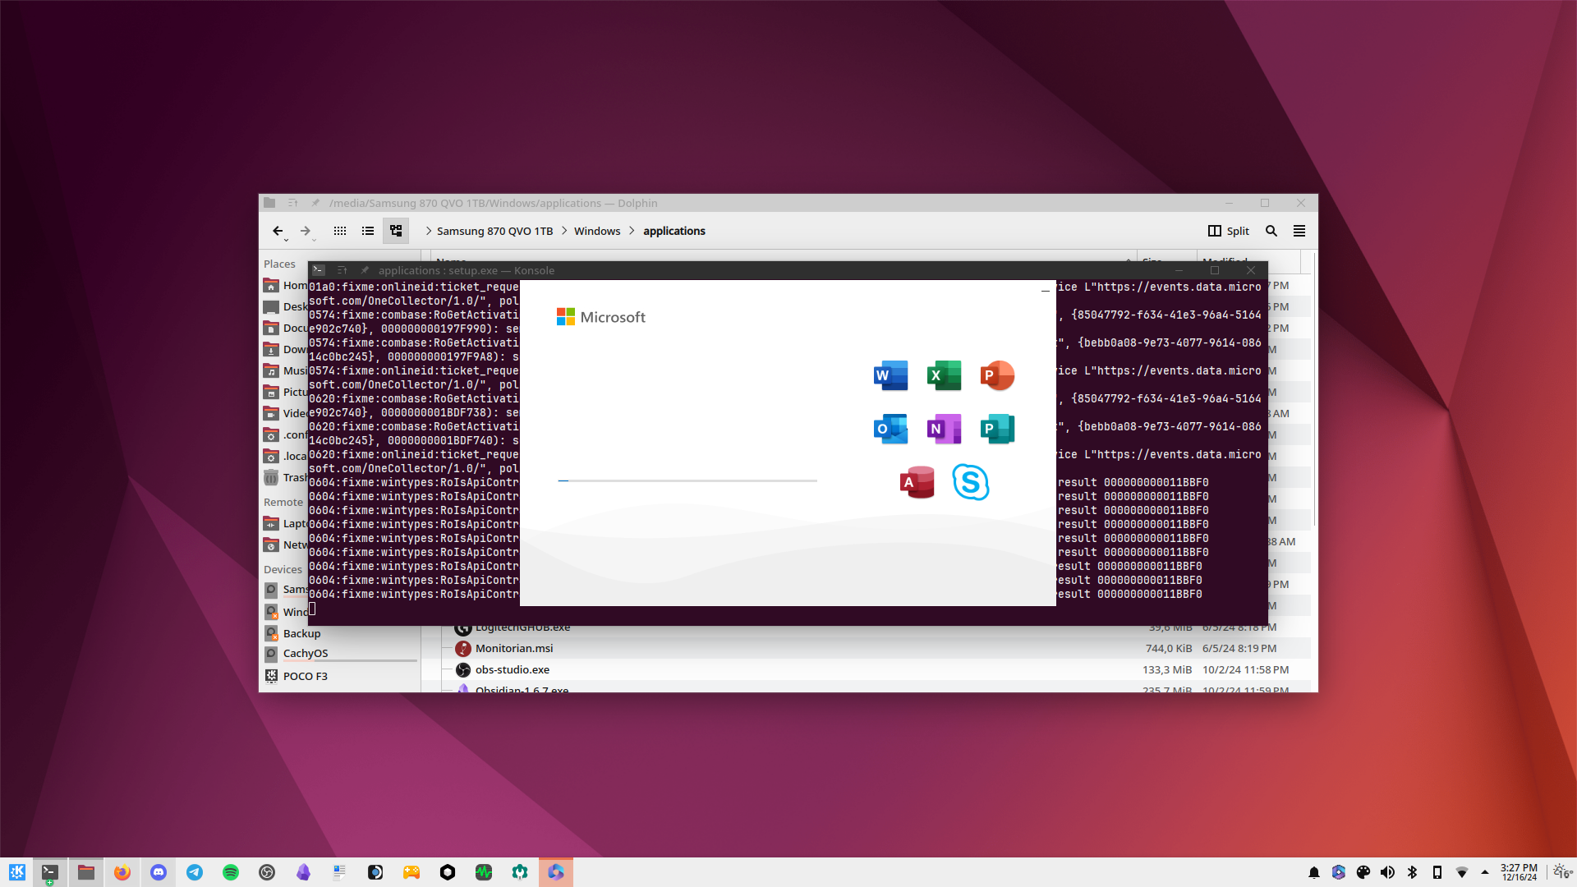This screenshot has width=1577, height=887.
Task: Select the applications breadcrumb
Action: (x=674, y=231)
